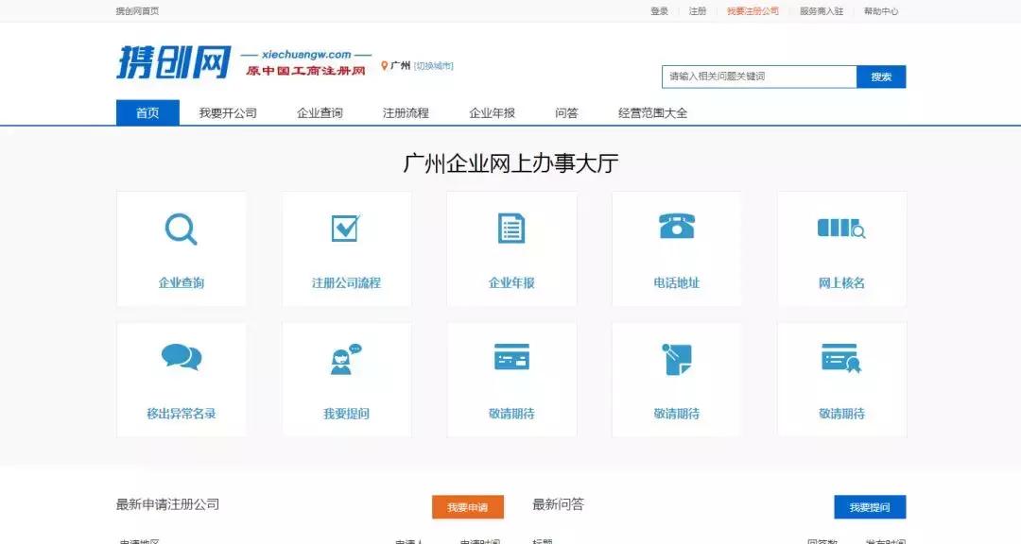Open the 我要注册公司 link in the top bar
The image size is (1021, 544).
click(752, 11)
